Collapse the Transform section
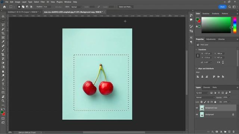 pos(196,50)
